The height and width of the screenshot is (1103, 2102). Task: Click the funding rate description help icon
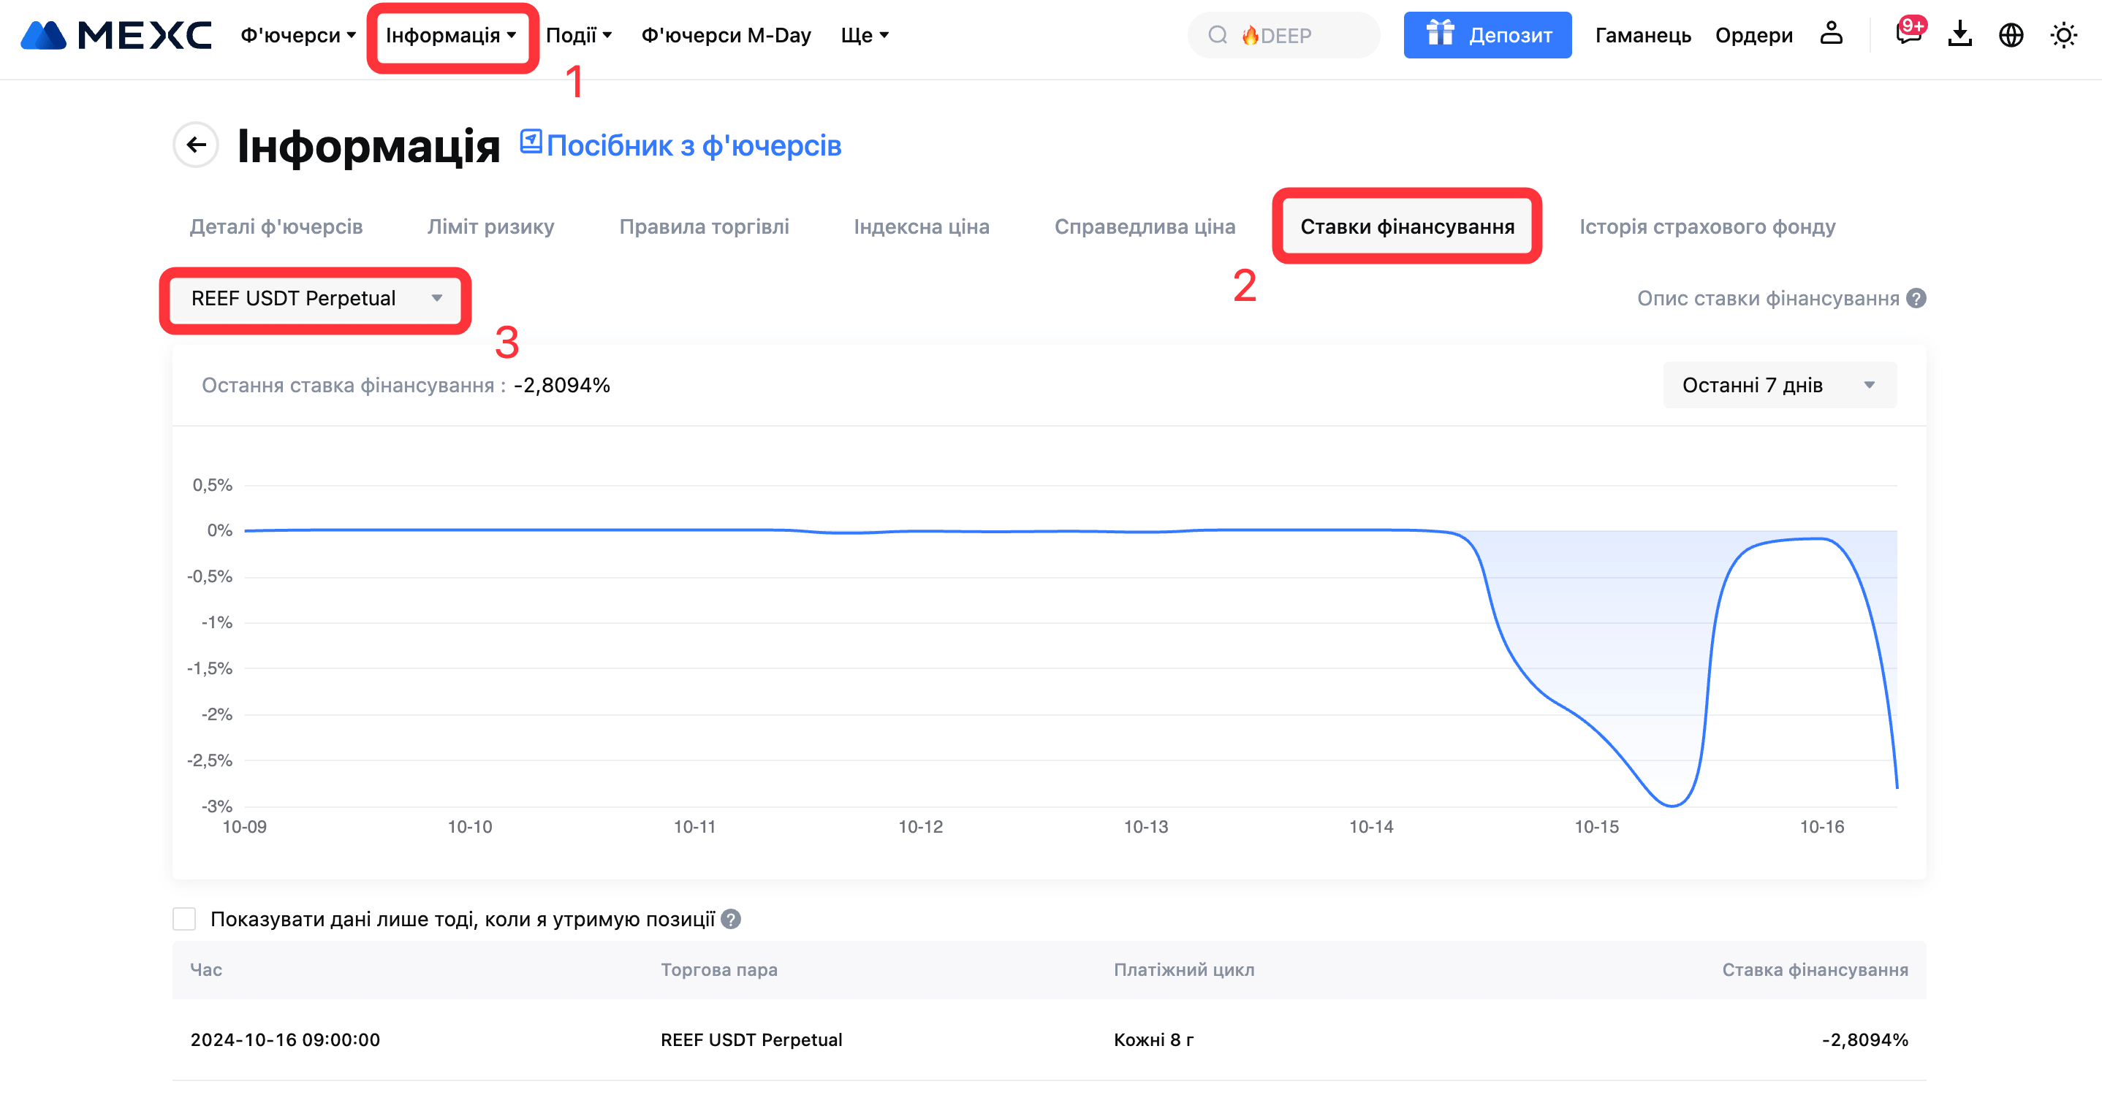[1917, 299]
